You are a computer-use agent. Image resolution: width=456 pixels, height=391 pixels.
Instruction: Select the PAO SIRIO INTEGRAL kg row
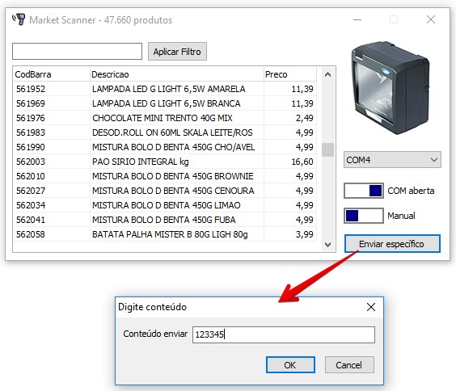point(165,162)
